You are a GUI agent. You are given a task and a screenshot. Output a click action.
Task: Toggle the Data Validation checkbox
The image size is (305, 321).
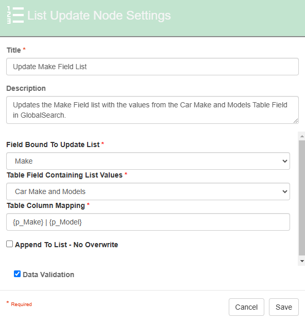[17, 274]
